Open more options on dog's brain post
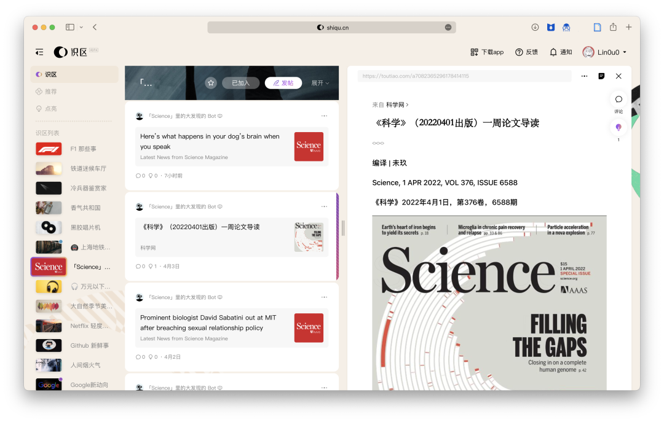Viewport: 664px width, 422px height. 324,115
